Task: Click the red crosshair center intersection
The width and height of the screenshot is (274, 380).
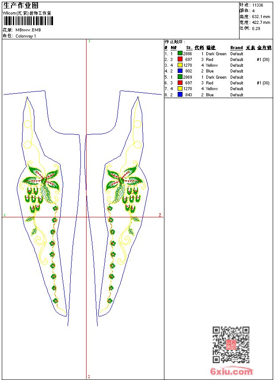Action: (x=87, y=217)
